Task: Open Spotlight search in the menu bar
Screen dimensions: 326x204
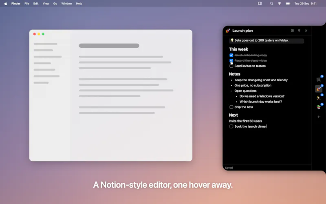Action: [271, 4]
